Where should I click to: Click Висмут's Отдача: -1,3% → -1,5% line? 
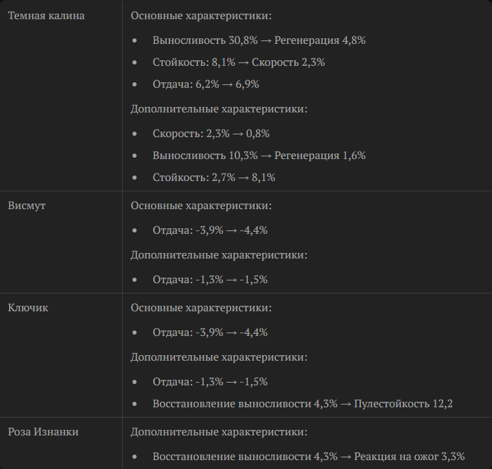click(210, 279)
